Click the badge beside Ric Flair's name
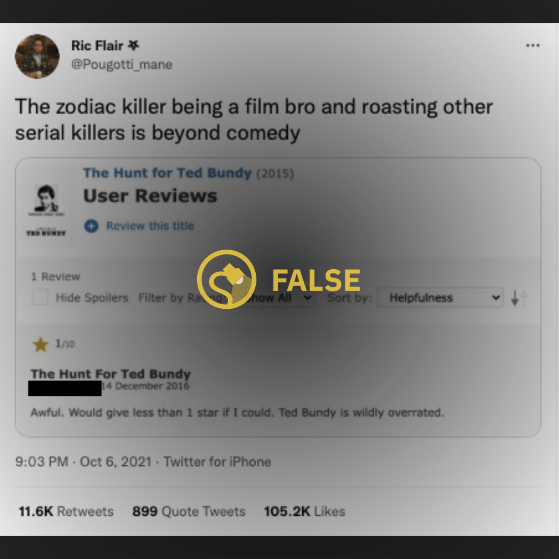559x559 pixels. 134,45
